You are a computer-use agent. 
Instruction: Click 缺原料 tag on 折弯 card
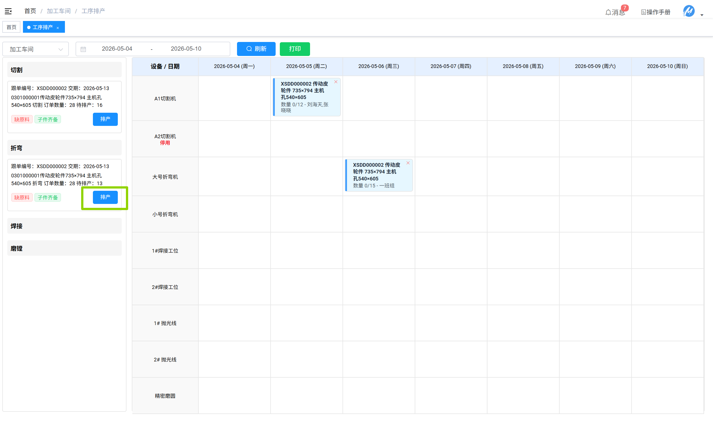point(22,197)
